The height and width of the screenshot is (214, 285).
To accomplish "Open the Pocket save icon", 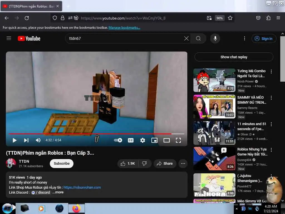I will [x=258, y=18].
